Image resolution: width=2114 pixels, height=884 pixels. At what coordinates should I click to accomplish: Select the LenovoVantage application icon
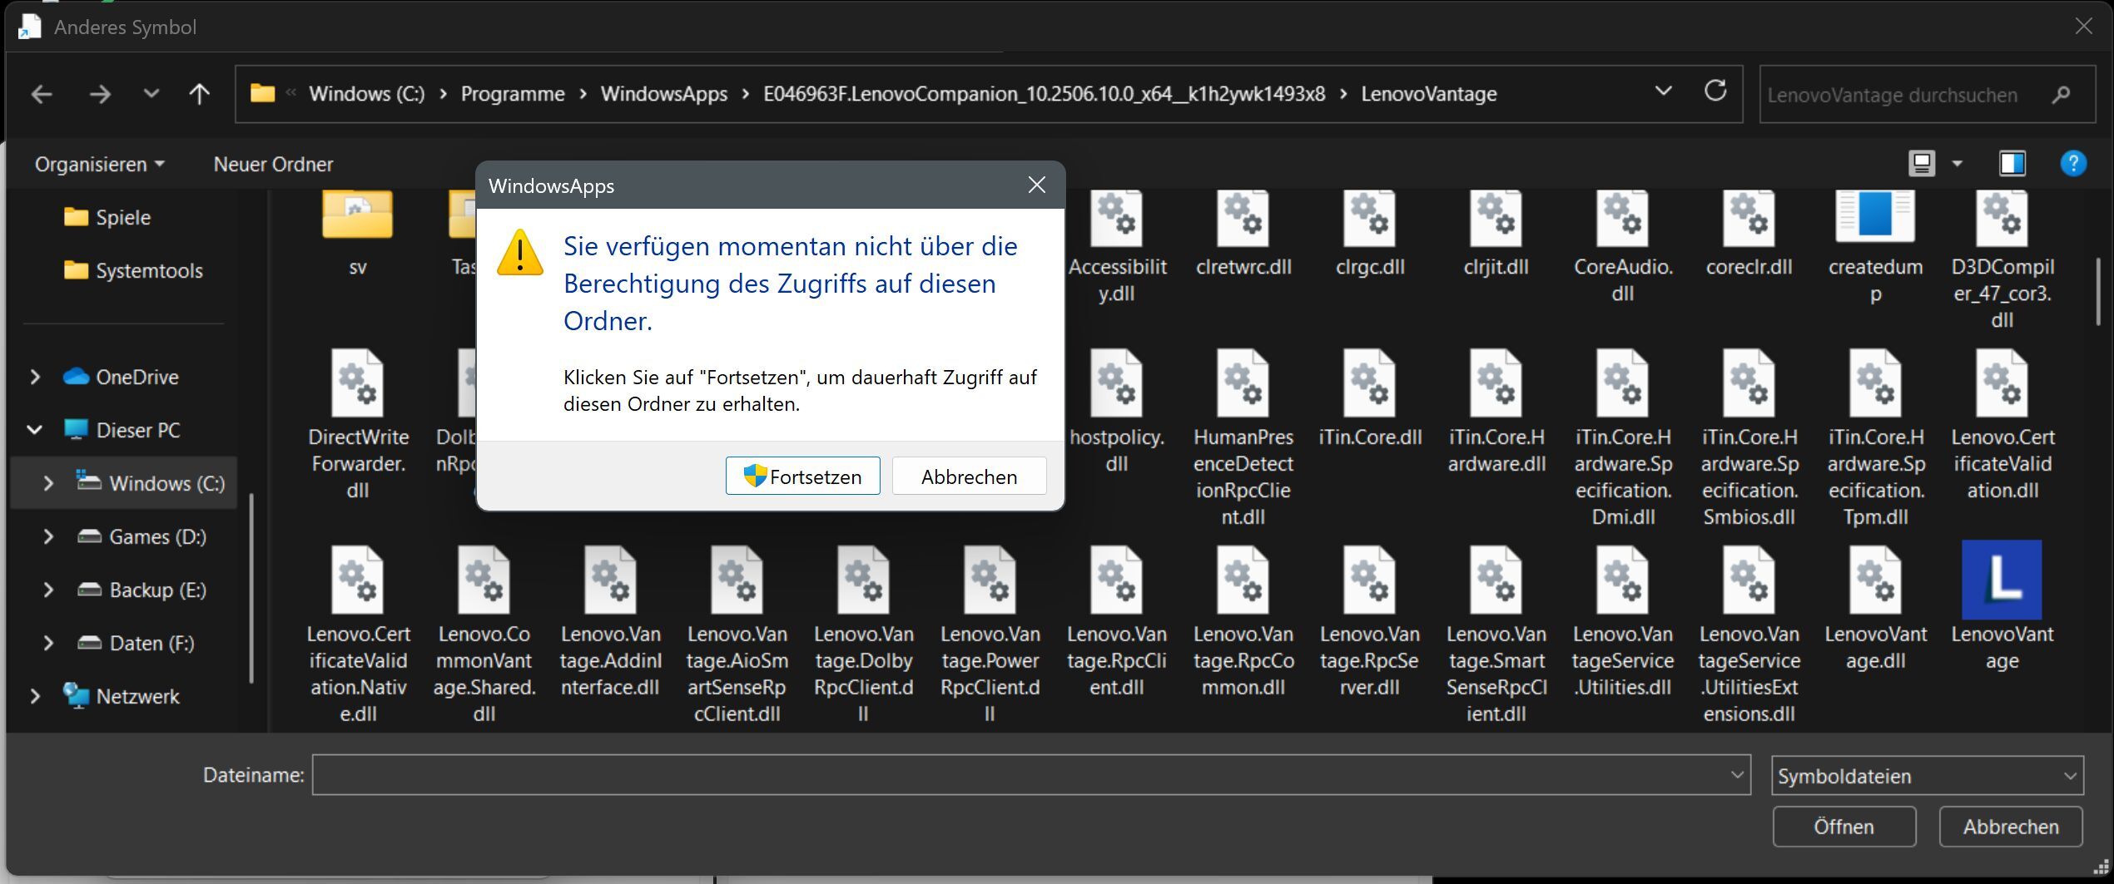pos(2001,580)
